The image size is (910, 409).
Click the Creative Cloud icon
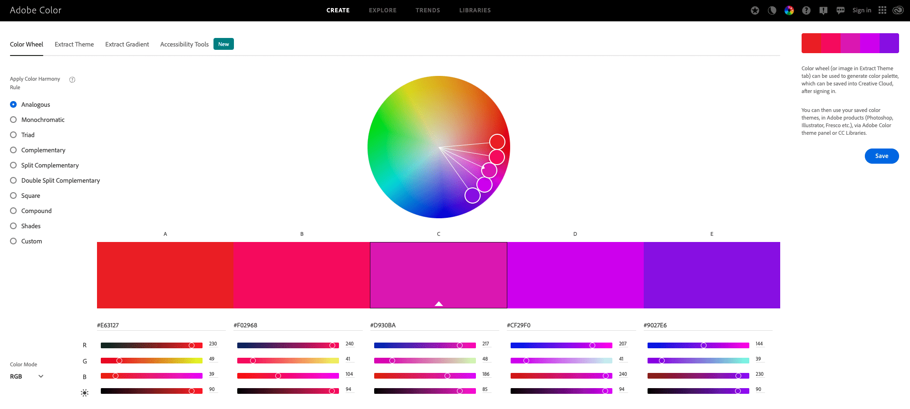898,10
